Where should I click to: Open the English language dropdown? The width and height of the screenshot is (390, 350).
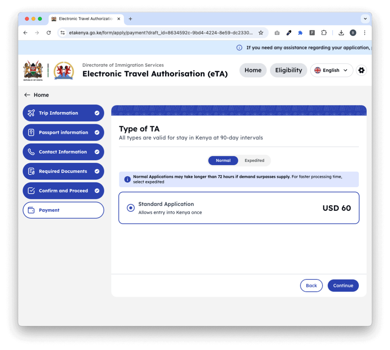tap(331, 70)
